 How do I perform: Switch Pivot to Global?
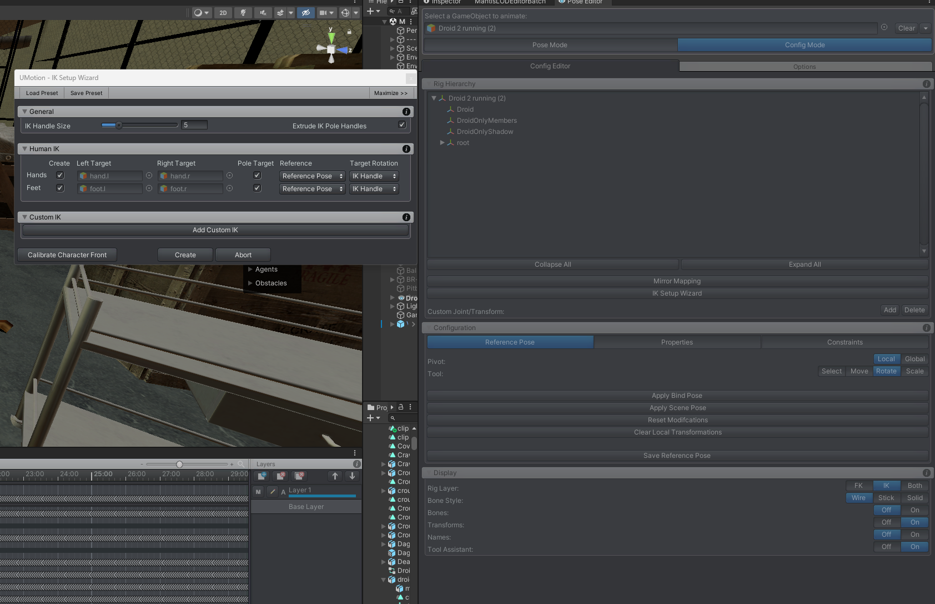click(914, 359)
